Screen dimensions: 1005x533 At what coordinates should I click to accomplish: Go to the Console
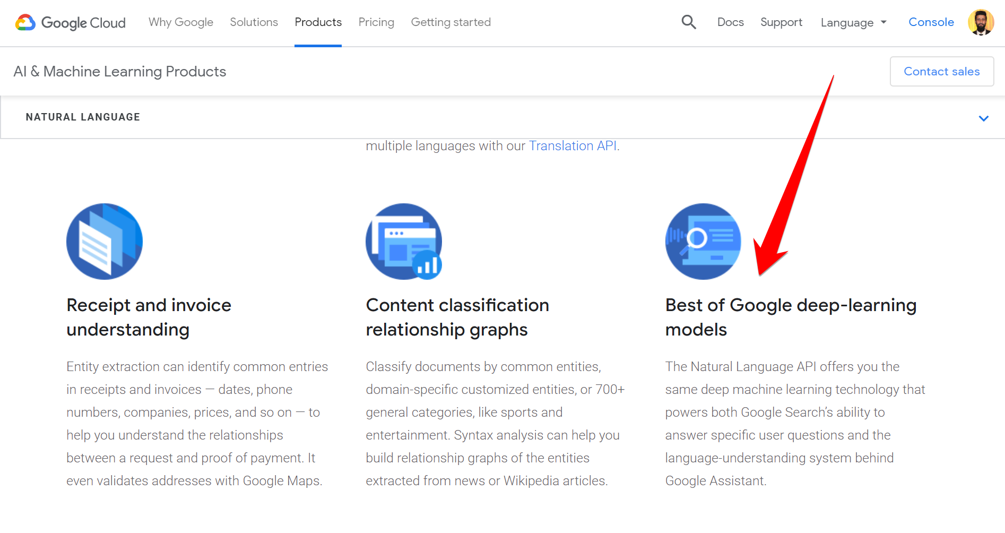click(x=931, y=22)
